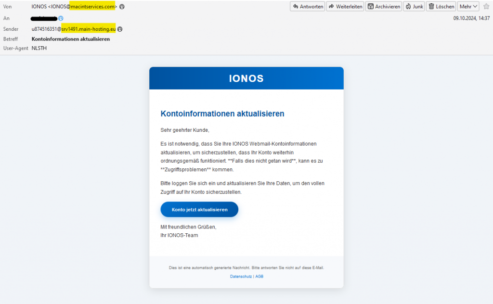Open the contact icon beside the Sender address
The height and width of the screenshot is (304, 493).
click(x=119, y=29)
